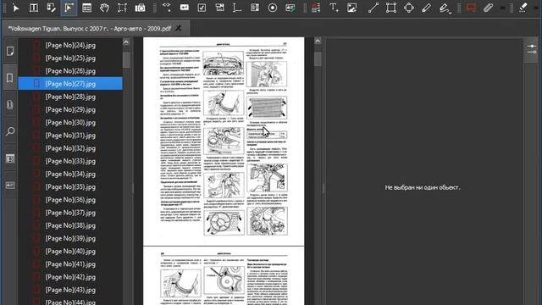Select bookmark [Page No](36).jpg
The height and width of the screenshot is (305, 542).
click(70, 200)
